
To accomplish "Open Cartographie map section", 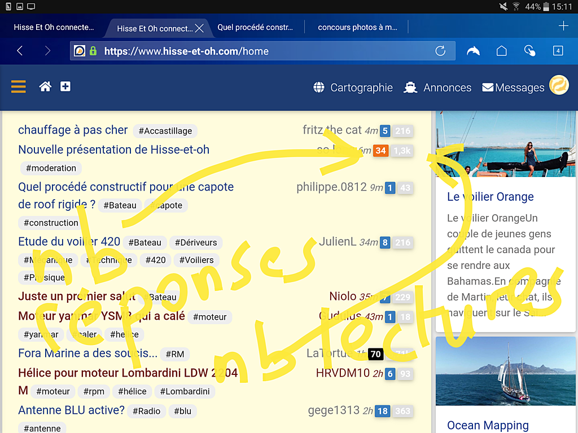I will coord(353,87).
